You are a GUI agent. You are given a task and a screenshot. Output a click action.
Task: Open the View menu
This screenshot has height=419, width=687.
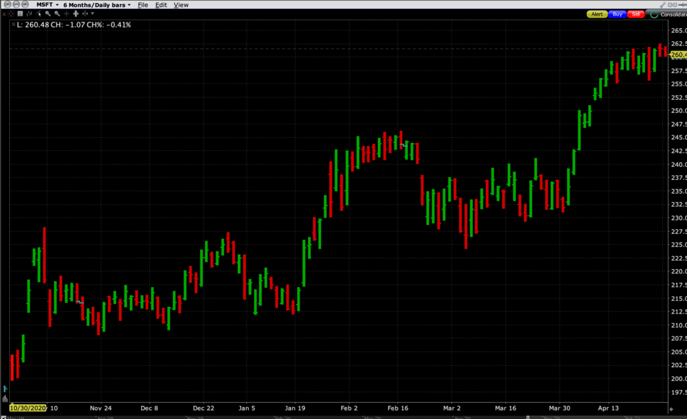(180, 4)
